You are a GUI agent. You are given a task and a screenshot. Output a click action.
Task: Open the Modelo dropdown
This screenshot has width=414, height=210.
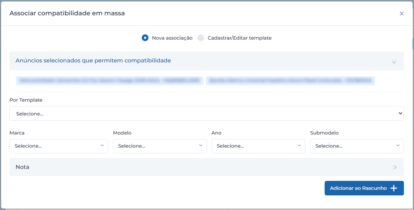[160, 146]
